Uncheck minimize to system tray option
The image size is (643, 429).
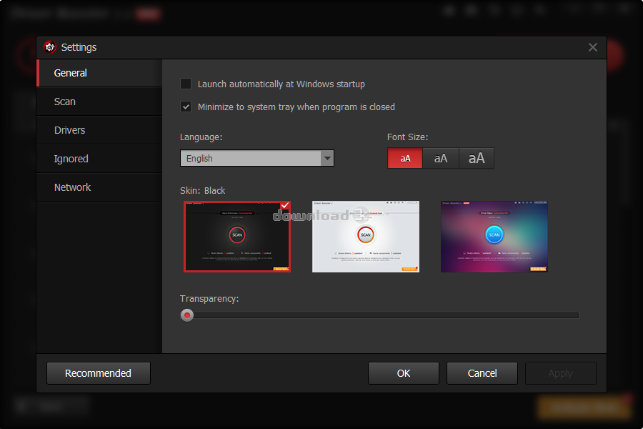point(186,107)
